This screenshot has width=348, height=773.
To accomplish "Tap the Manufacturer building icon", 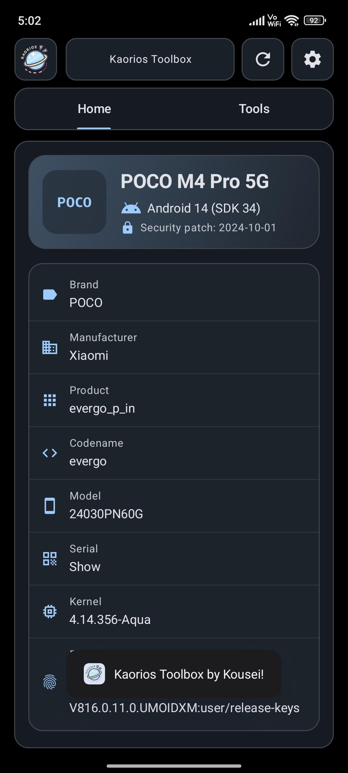I will [50, 347].
